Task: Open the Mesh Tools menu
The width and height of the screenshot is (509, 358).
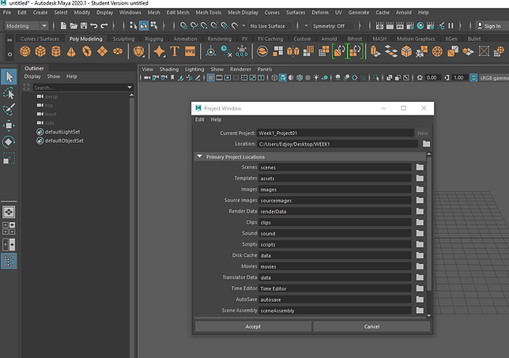Action: 209,13
